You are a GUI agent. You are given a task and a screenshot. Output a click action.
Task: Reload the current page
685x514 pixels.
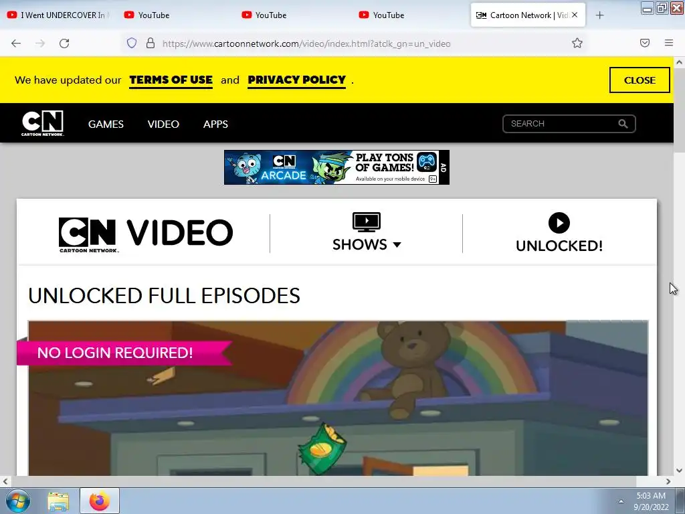click(64, 44)
